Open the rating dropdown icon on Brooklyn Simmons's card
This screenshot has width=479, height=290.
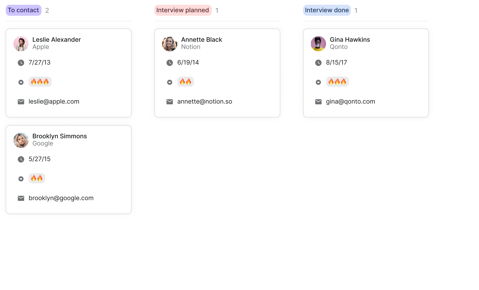tap(21, 179)
